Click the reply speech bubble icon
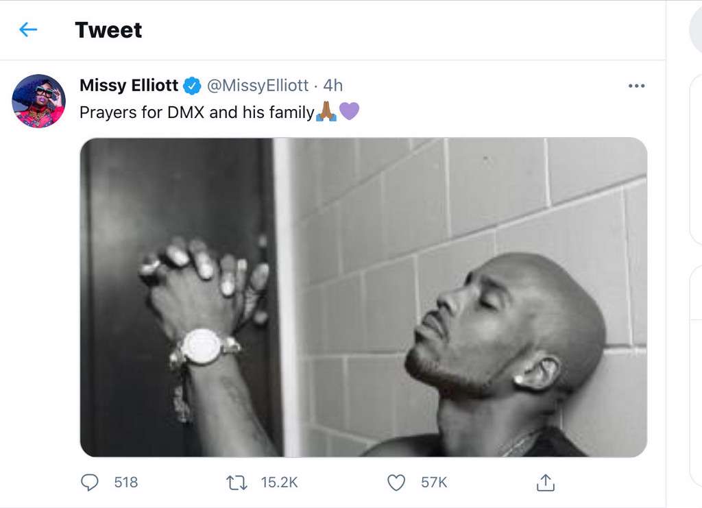 [x=90, y=483]
